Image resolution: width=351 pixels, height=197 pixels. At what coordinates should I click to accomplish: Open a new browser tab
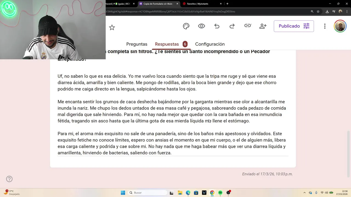click(x=227, y=4)
